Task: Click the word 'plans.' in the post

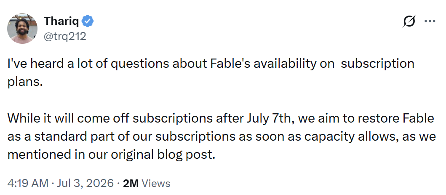Action: [x=25, y=82]
